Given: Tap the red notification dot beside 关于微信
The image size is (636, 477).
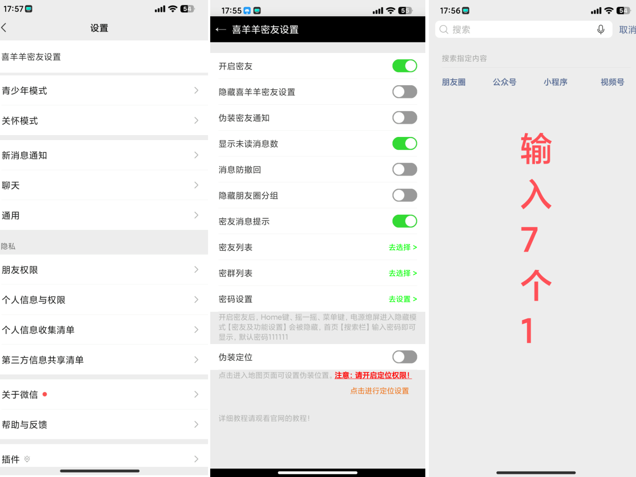Looking at the screenshot, I should [45, 394].
